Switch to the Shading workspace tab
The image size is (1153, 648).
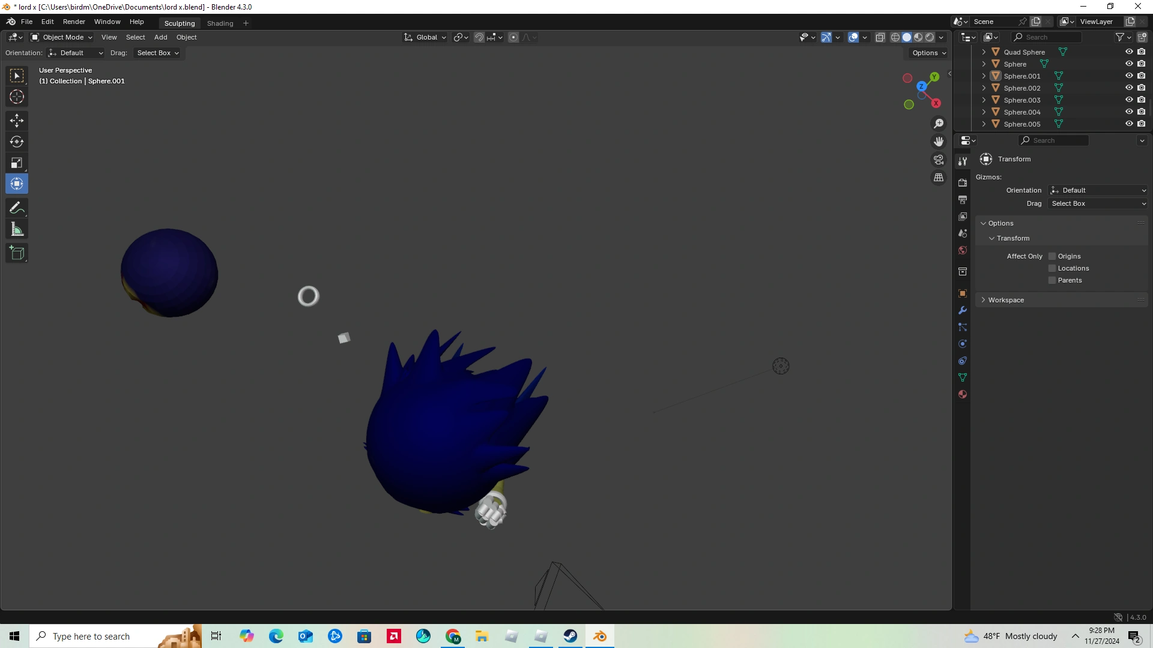pos(220,23)
